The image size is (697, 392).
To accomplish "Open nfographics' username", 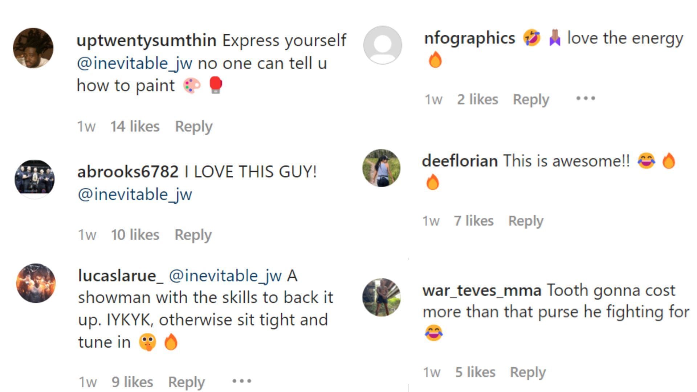I will (x=469, y=38).
